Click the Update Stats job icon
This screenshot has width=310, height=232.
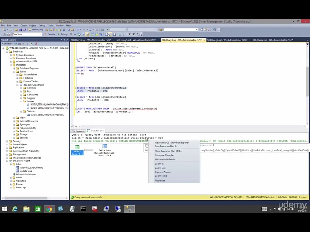click(x=17, y=171)
